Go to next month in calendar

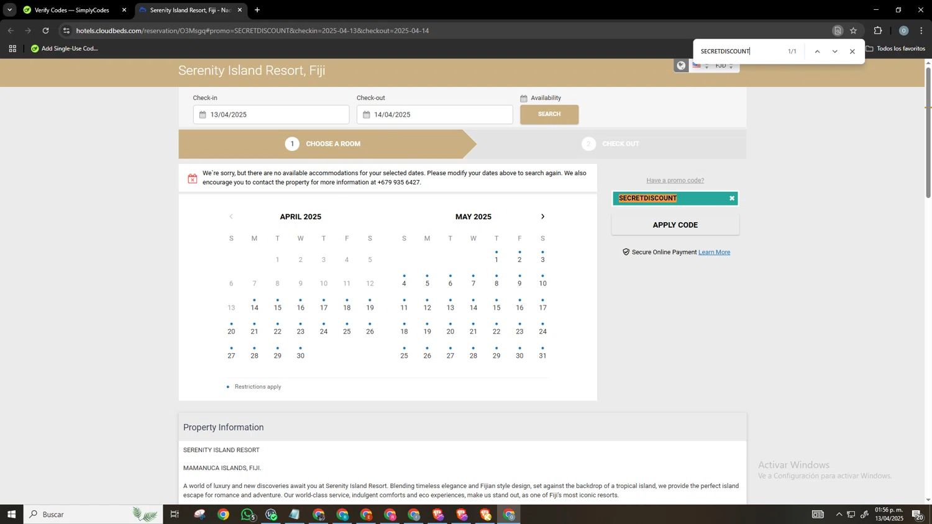pos(542,217)
